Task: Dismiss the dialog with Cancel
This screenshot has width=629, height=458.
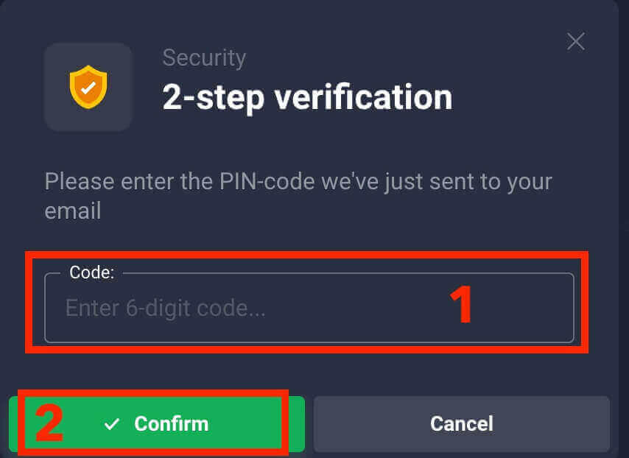Action: tap(461, 423)
